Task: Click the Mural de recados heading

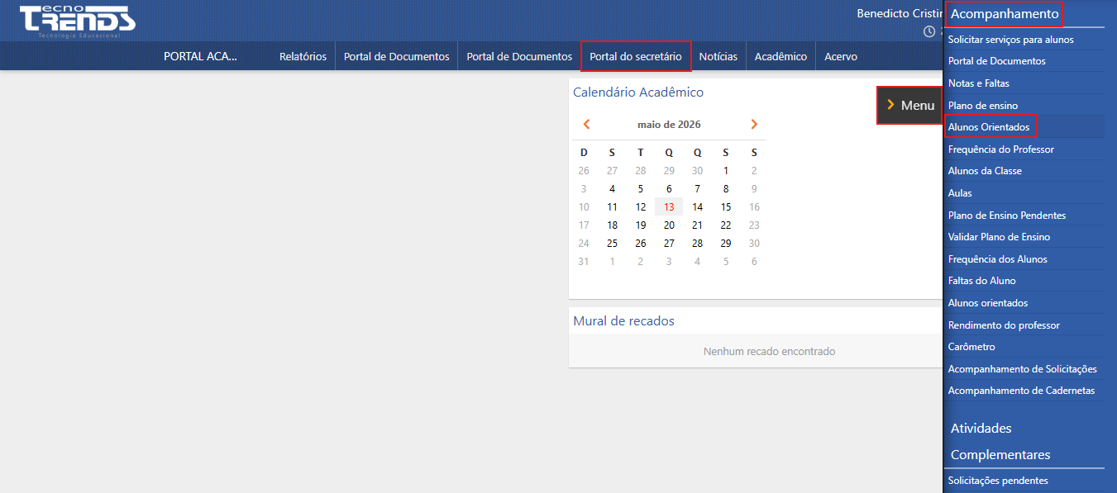Action: point(623,321)
